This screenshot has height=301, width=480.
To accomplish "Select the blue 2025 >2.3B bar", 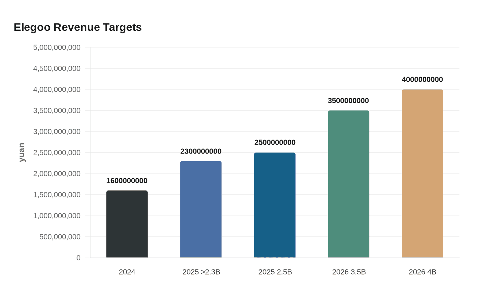I will coord(201,209).
